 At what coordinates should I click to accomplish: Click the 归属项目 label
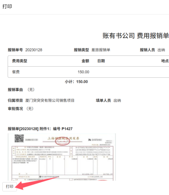(x=15, y=101)
